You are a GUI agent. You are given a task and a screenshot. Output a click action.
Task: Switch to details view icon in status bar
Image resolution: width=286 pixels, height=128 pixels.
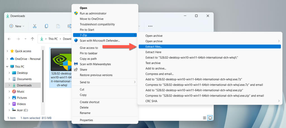[x=204, y=118]
